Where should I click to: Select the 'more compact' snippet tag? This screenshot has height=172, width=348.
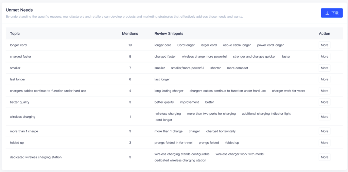(x=238, y=68)
